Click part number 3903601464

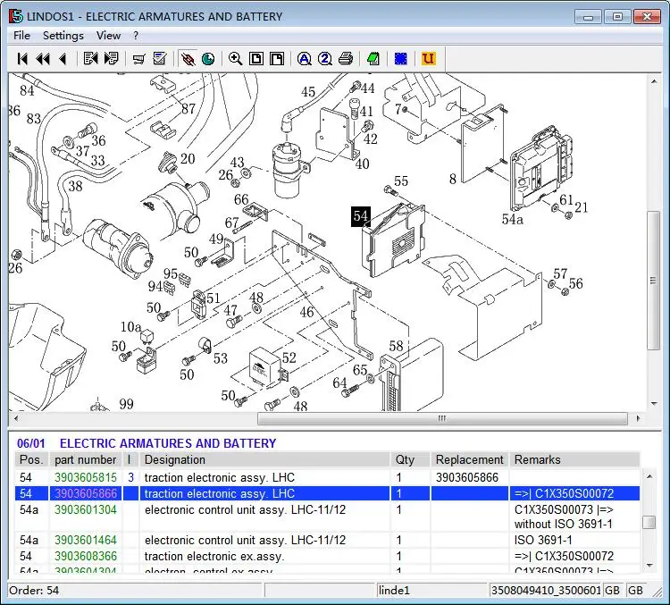tap(86, 540)
